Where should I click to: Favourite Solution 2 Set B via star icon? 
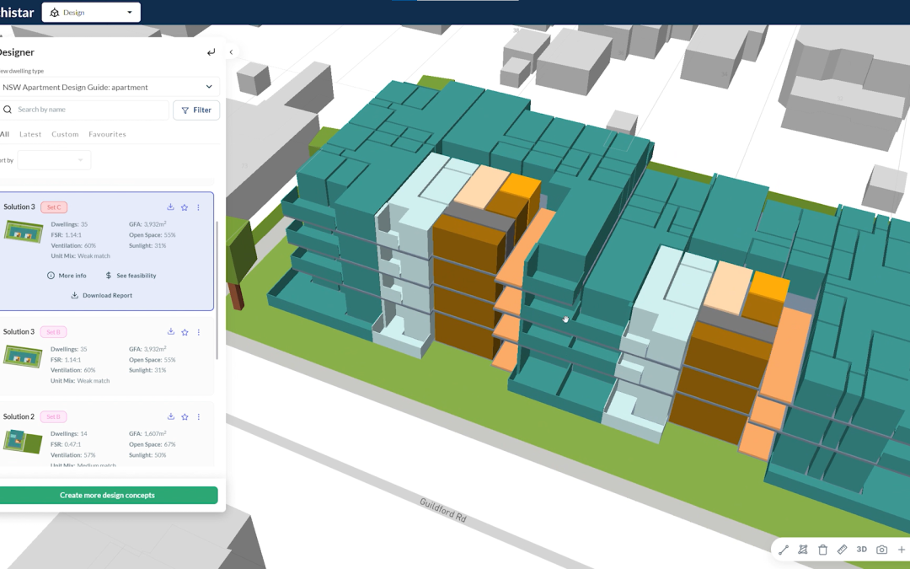pyautogui.click(x=185, y=416)
